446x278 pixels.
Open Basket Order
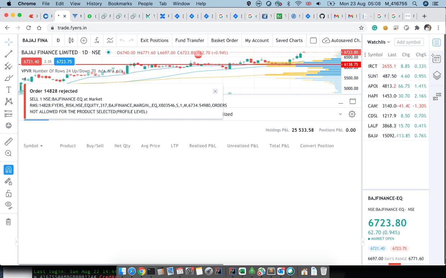[x=224, y=41]
